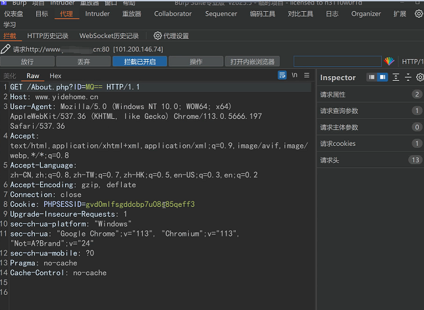Open the HTTP历史记录 sub-tab
The width and height of the screenshot is (424, 310).
[x=47, y=35]
